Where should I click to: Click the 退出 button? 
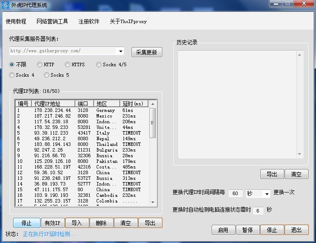point(296,230)
